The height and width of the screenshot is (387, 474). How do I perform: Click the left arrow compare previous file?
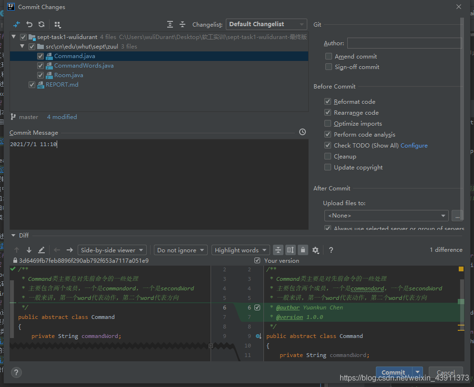point(57,250)
